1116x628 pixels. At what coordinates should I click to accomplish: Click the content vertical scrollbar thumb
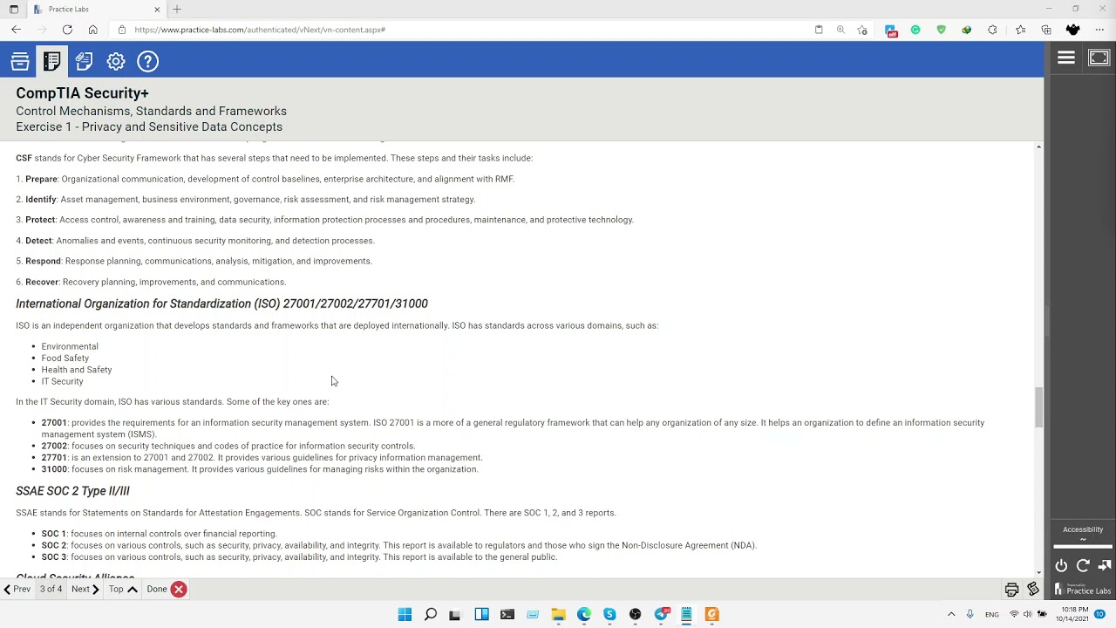click(1038, 407)
